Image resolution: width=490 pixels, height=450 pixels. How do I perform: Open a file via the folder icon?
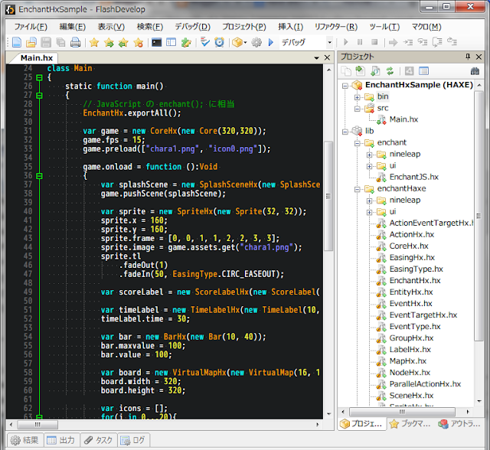tap(31, 42)
